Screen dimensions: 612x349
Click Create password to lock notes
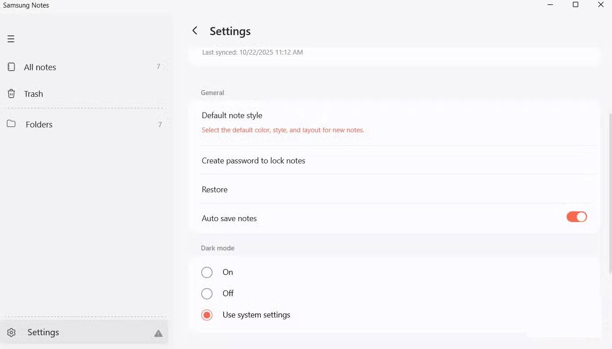pyautogui.click(x=253, y=161)
